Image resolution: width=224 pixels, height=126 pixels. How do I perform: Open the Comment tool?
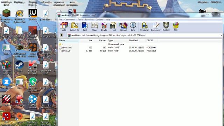156,27
